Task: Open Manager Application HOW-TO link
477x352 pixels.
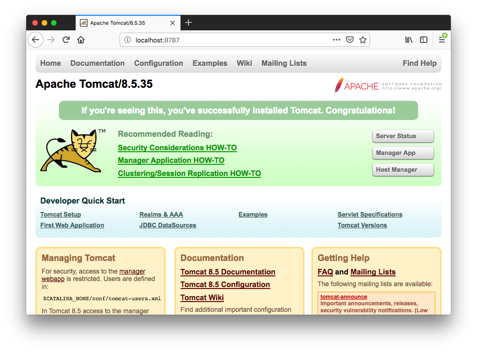Action: coord(171,160)
